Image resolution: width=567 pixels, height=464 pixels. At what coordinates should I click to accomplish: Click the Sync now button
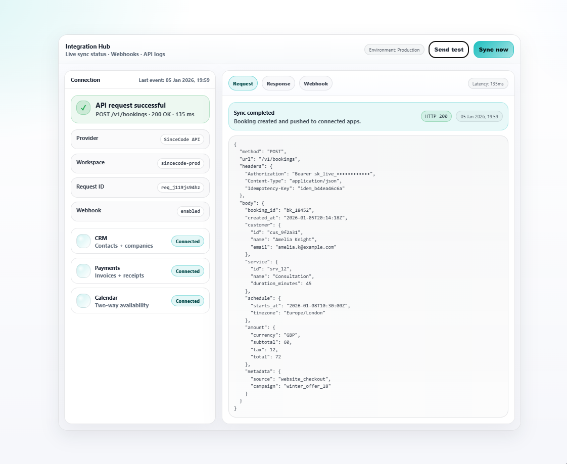pyautogui.click(x=493, y=50)
